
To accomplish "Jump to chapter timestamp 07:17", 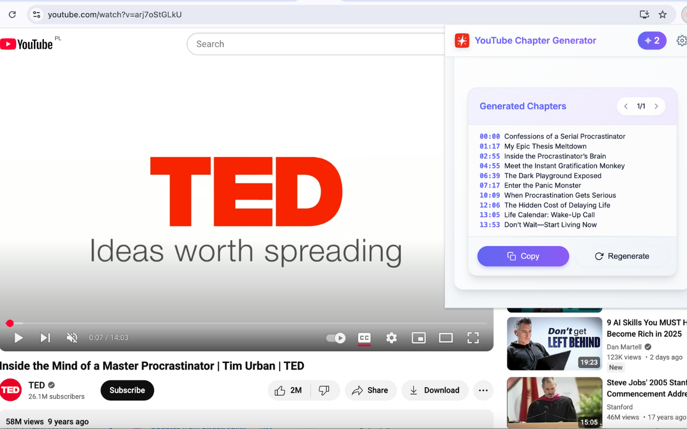I will pos(489,186).
